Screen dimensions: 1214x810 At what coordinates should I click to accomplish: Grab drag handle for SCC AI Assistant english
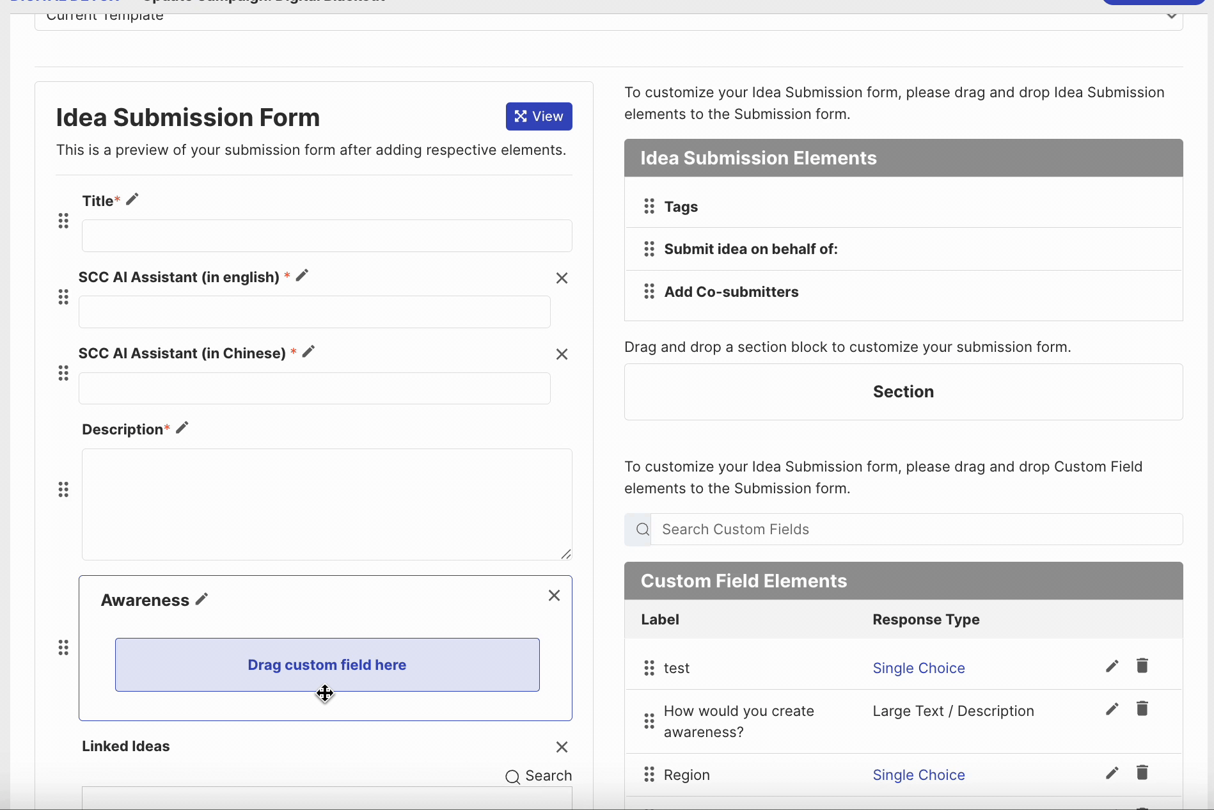click(63, 297)
